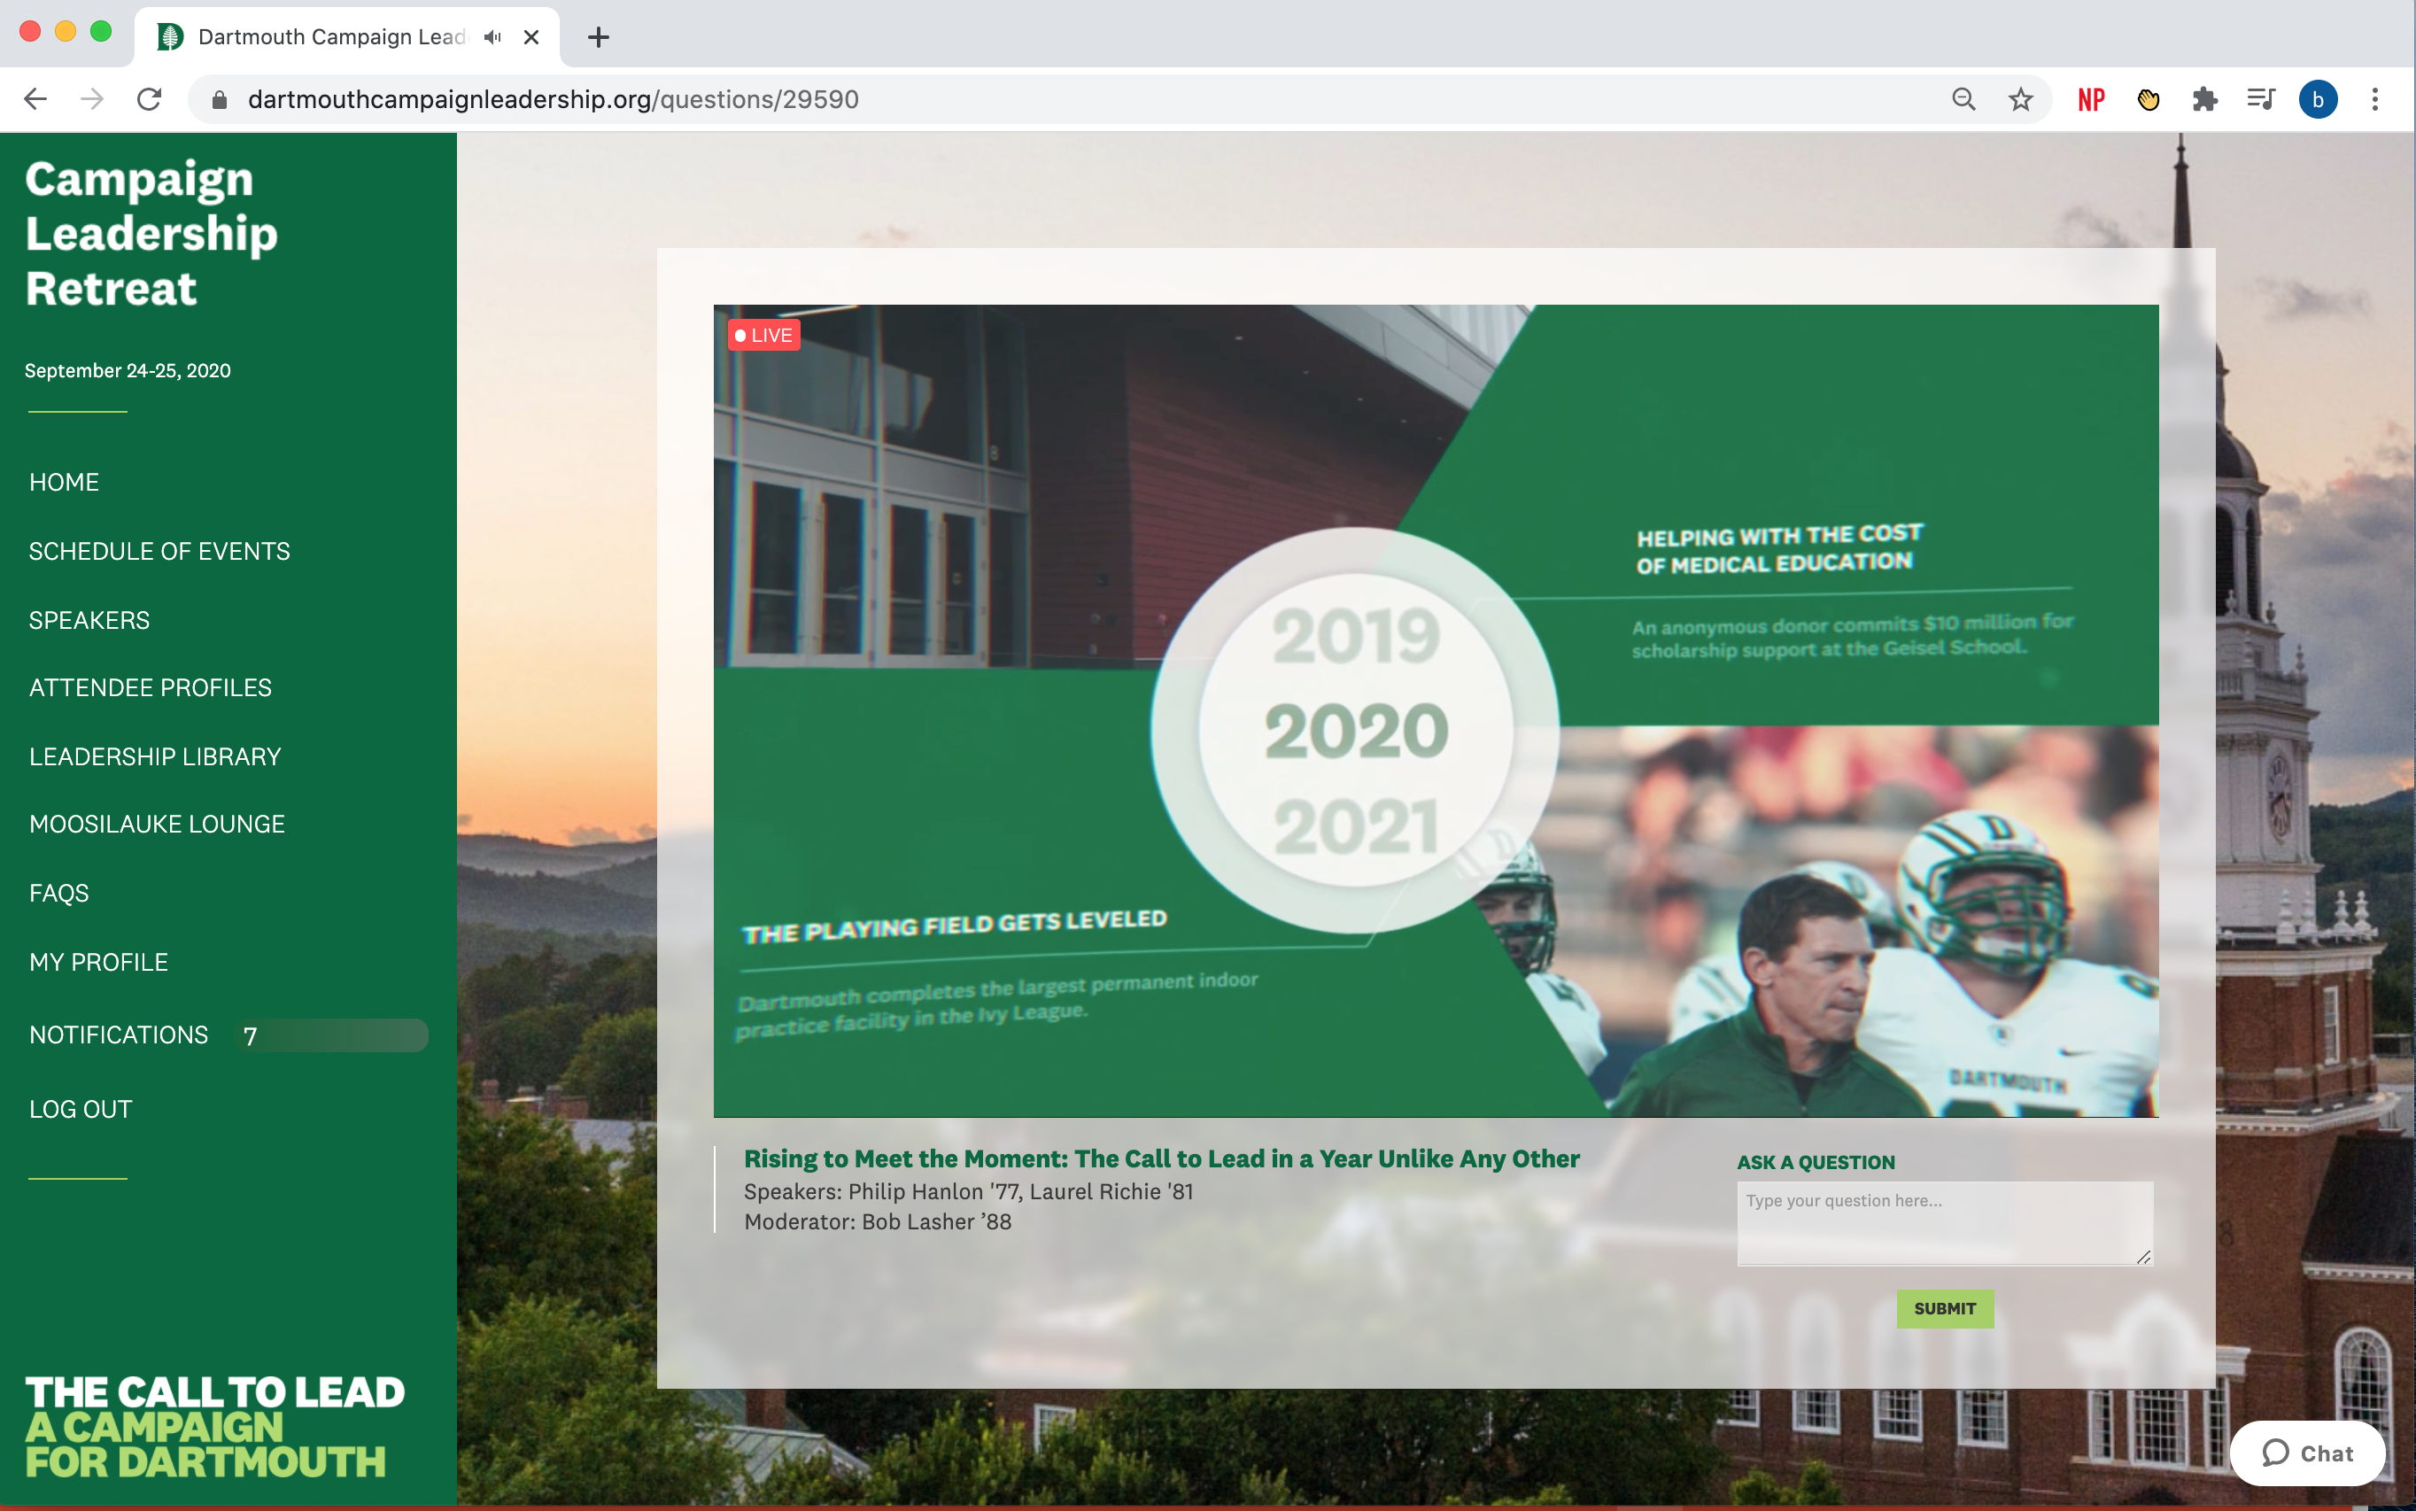Click the Ask a Question text field
2416x1511 pixels.
1943,1222
